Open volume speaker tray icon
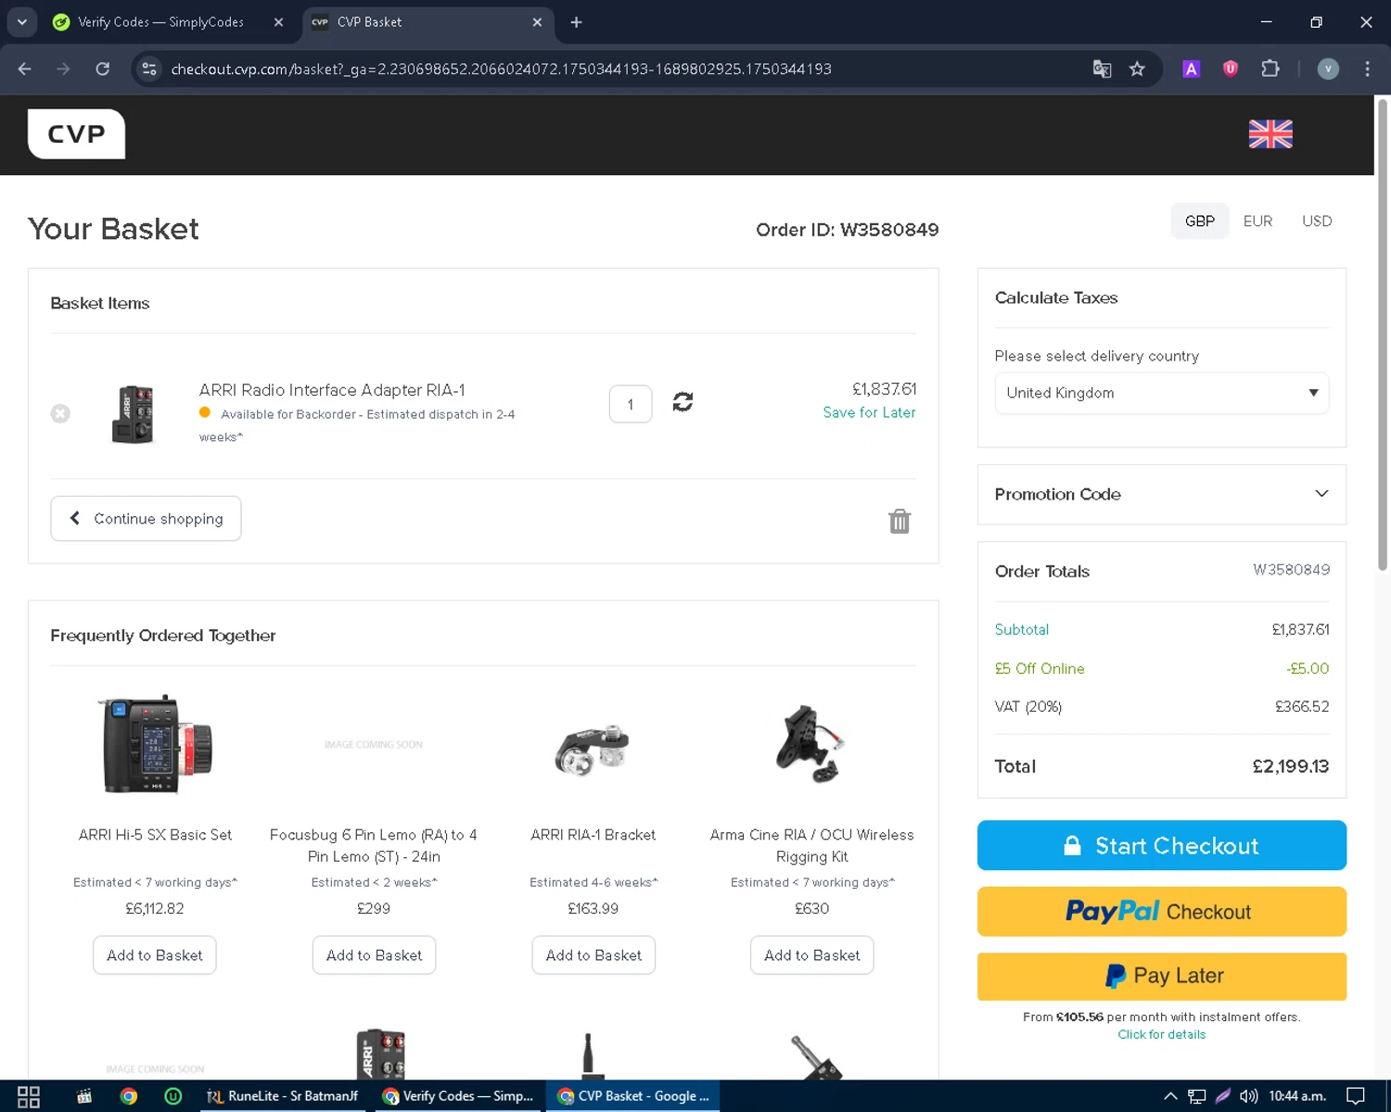Viewport: 1391px width, 1112px height. pos(1249,1096)
